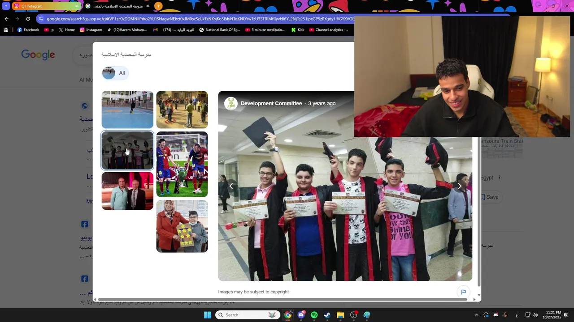Switch the keyboard language indicator
574x322 pixels.
pos(517,315)
